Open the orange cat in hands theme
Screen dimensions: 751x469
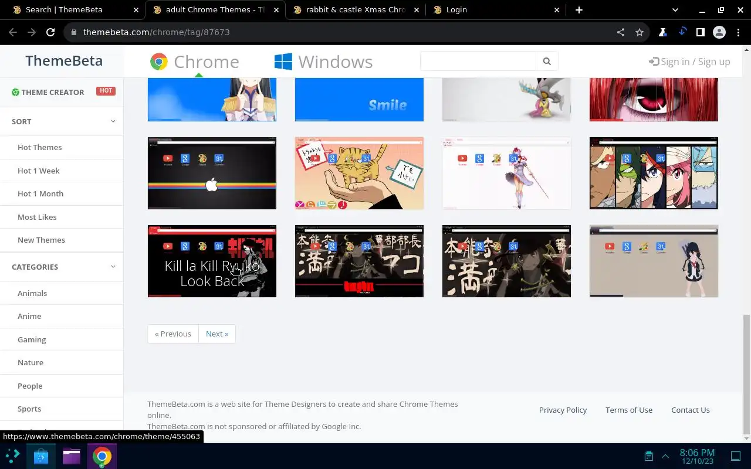(359, 174)
